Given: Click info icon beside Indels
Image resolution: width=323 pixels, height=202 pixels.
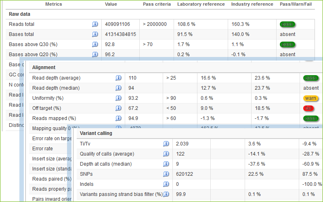Looking at the screenshot, I should pyautogui.click(x=166, y=184).
